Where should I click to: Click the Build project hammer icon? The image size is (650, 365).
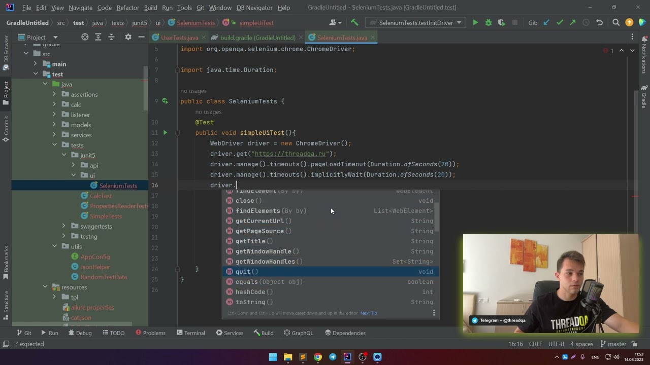click(354, 23)
